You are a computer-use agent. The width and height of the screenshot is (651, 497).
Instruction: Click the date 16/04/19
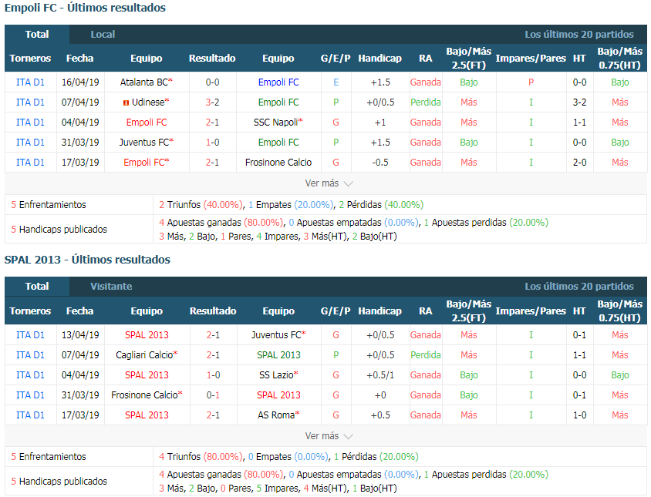[x=80, y=82]
